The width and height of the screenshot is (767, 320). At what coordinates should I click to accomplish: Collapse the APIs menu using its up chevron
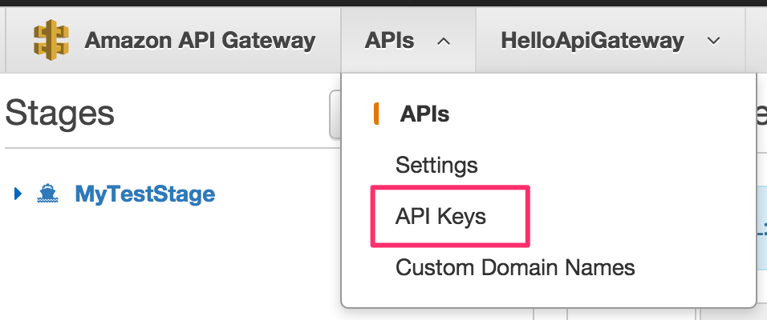[444, 41]
